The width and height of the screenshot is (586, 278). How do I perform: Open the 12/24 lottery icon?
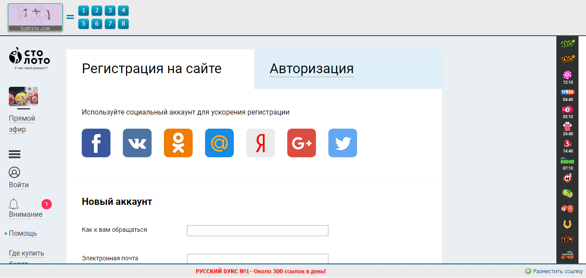click(567, 92)
